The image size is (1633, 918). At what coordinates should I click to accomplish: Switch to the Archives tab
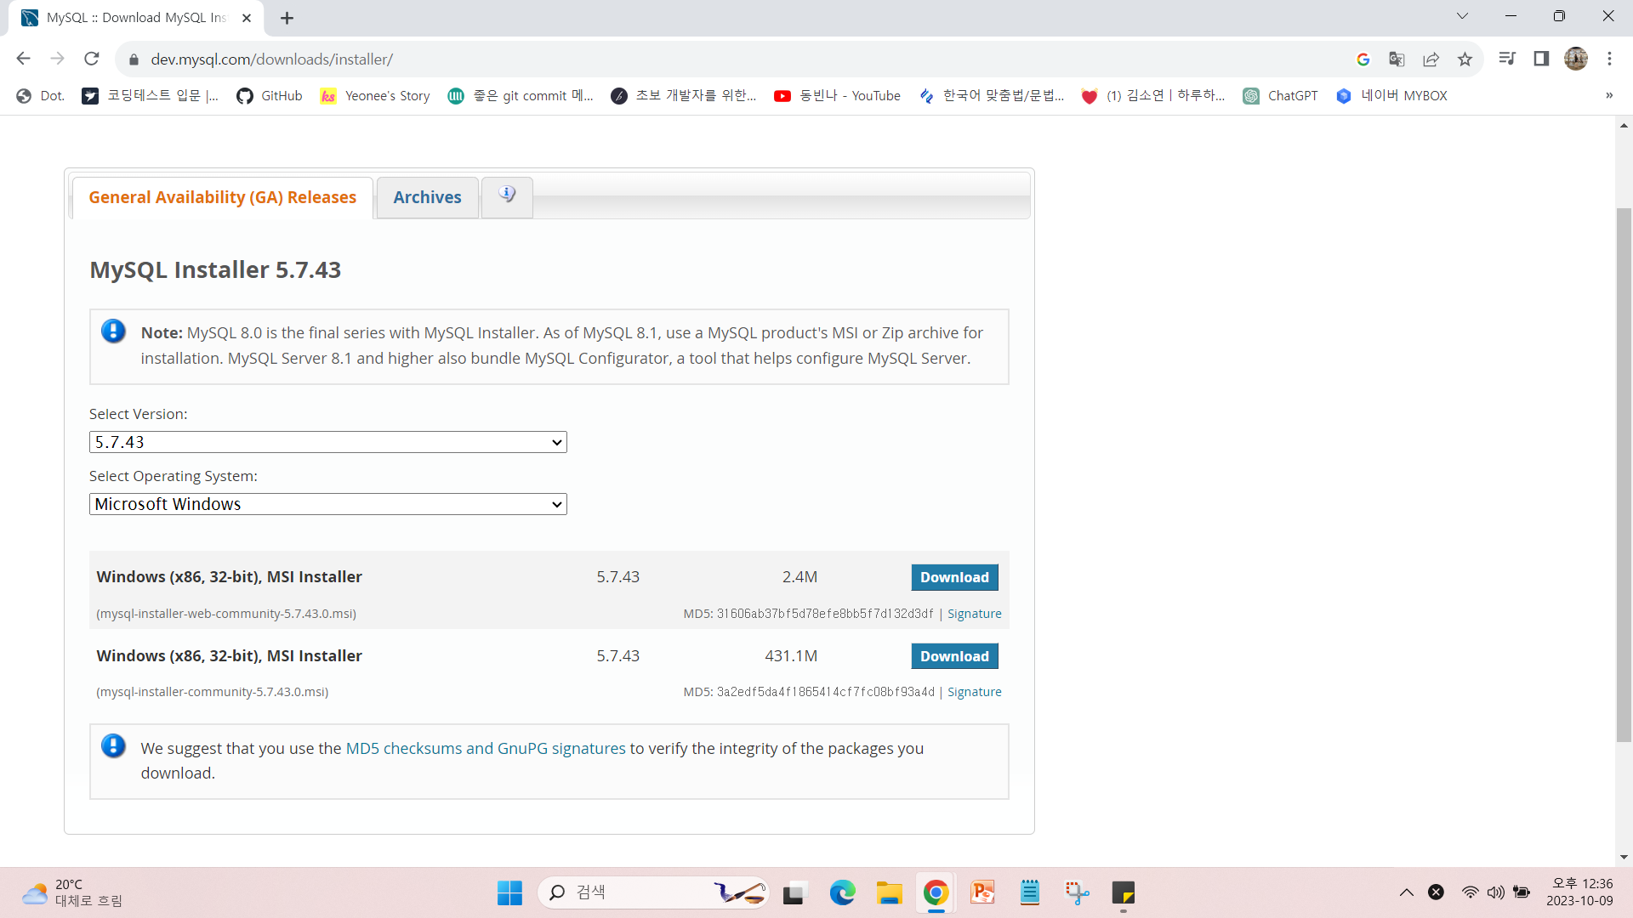(x=427, y=197)
